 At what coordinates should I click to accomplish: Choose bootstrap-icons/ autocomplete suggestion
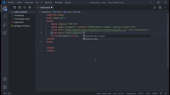click(116, 36)
